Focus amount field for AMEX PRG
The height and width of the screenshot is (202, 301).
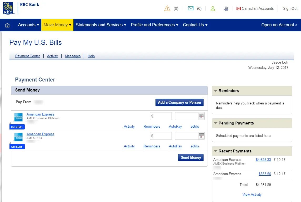pyautogui.click(x=161, y=136)
